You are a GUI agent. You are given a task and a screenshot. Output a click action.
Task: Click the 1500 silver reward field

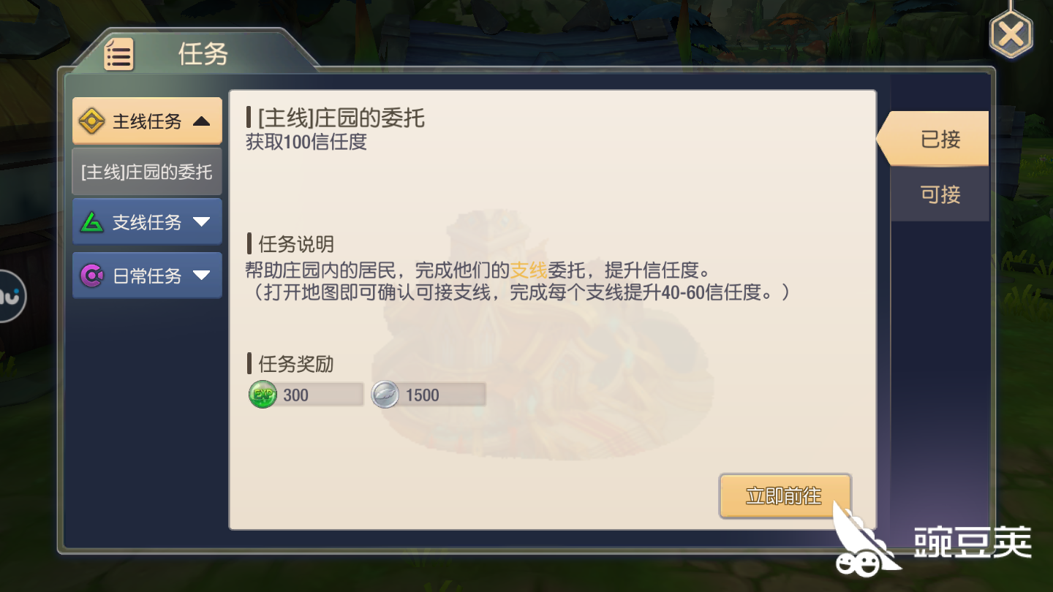(429, 395)
